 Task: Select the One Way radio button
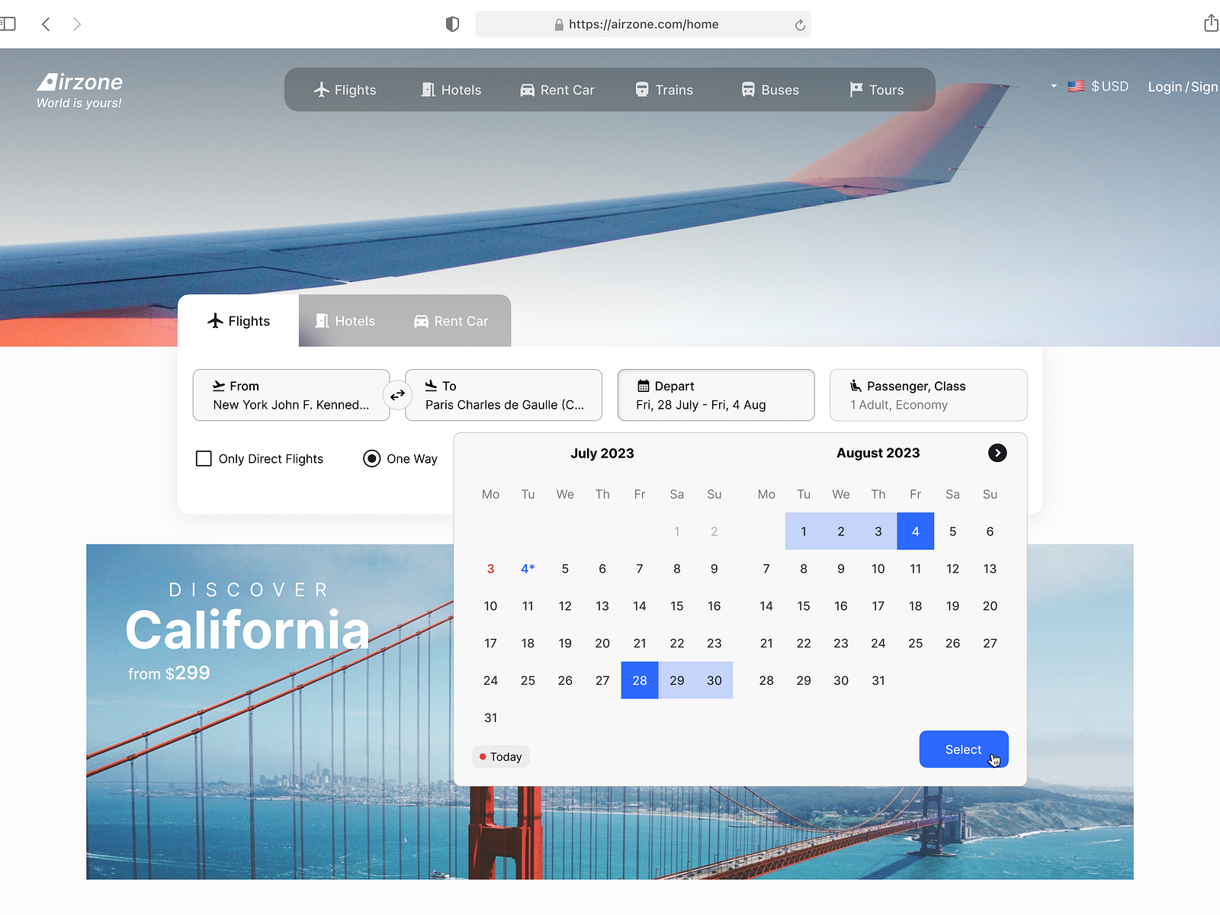[x=371, y=458]
